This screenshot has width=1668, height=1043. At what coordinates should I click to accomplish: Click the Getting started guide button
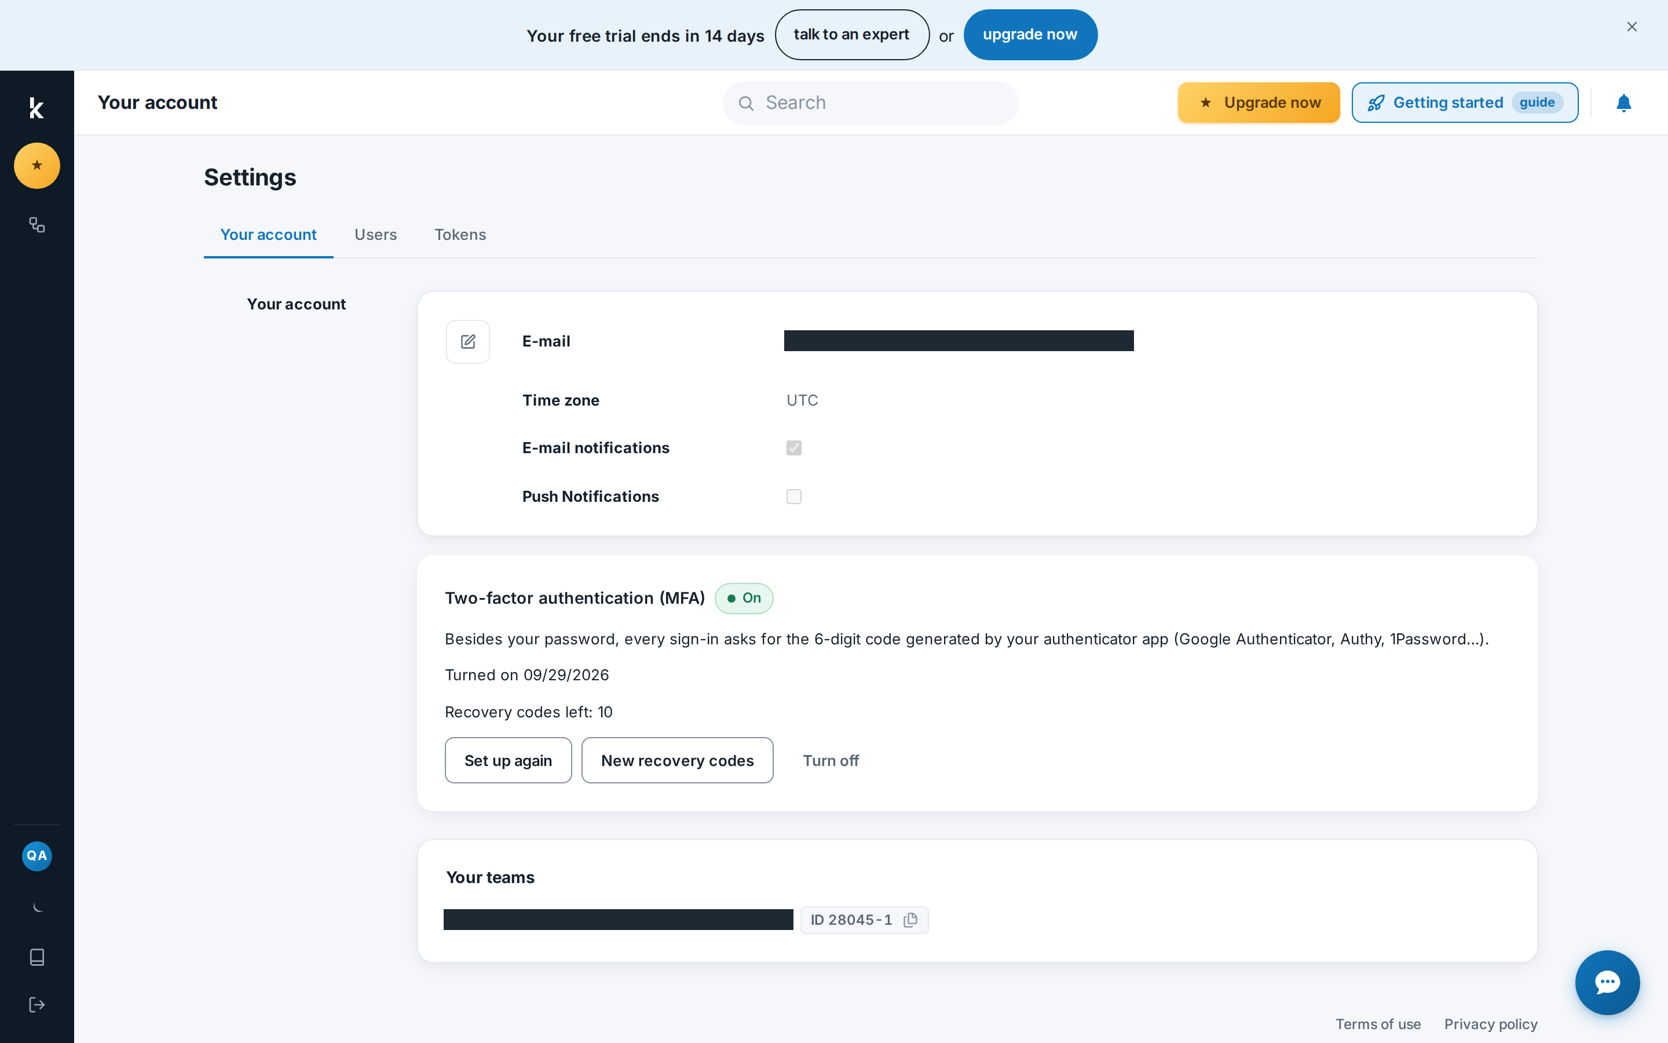tap(1465, 103)
